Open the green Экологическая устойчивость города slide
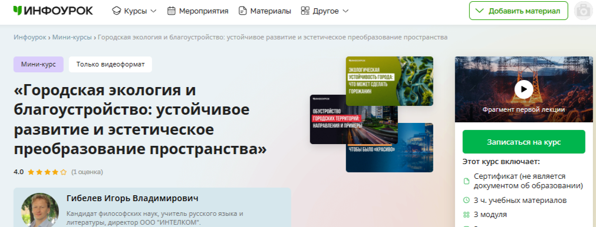 tap(389, 81)
